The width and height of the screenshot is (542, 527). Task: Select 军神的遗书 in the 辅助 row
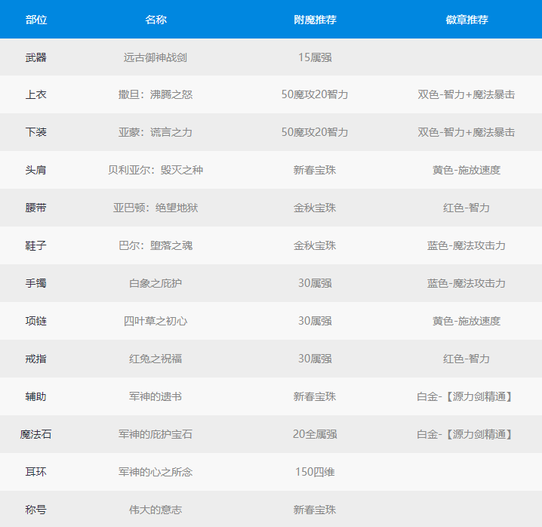[156, 397]
